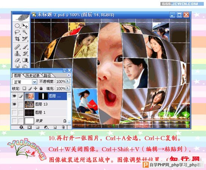Select the Move tool

coord(25,26)
